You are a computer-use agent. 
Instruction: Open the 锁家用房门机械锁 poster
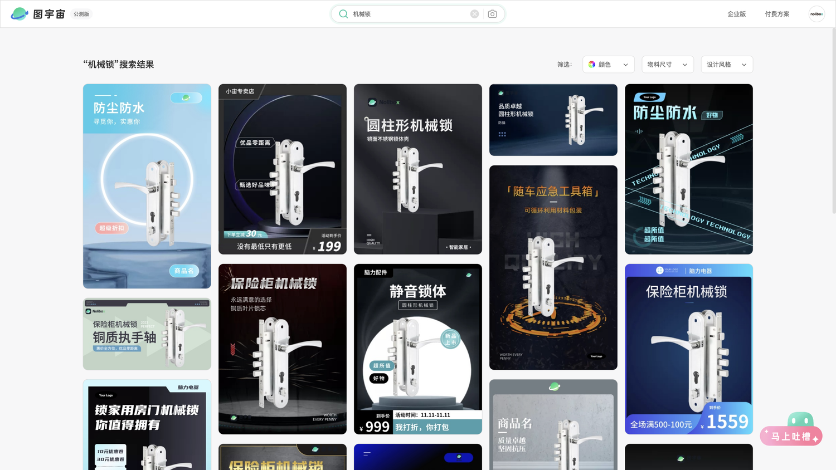[x=147, y=425]
